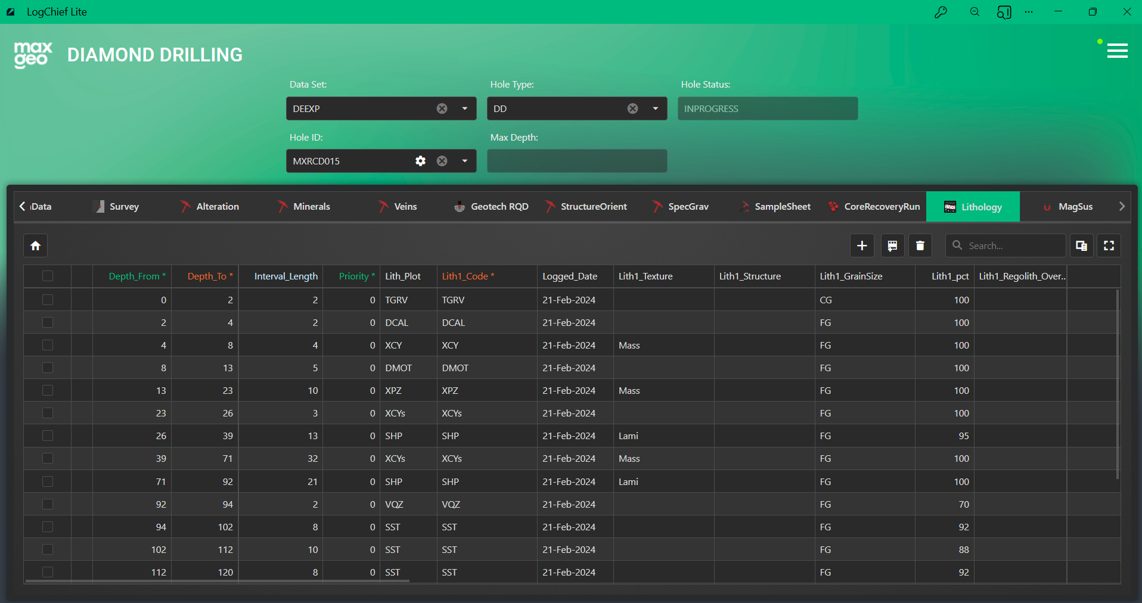The width and height of the screenshot is (1142, 603).
Task: Click the CoreRecoveryRun tab icon
Action: pyautogui.click(x=833, y=206)
